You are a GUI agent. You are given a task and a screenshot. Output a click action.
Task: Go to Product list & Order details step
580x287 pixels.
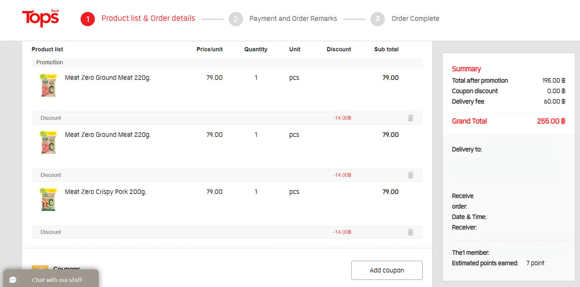[x=148, y=19]
